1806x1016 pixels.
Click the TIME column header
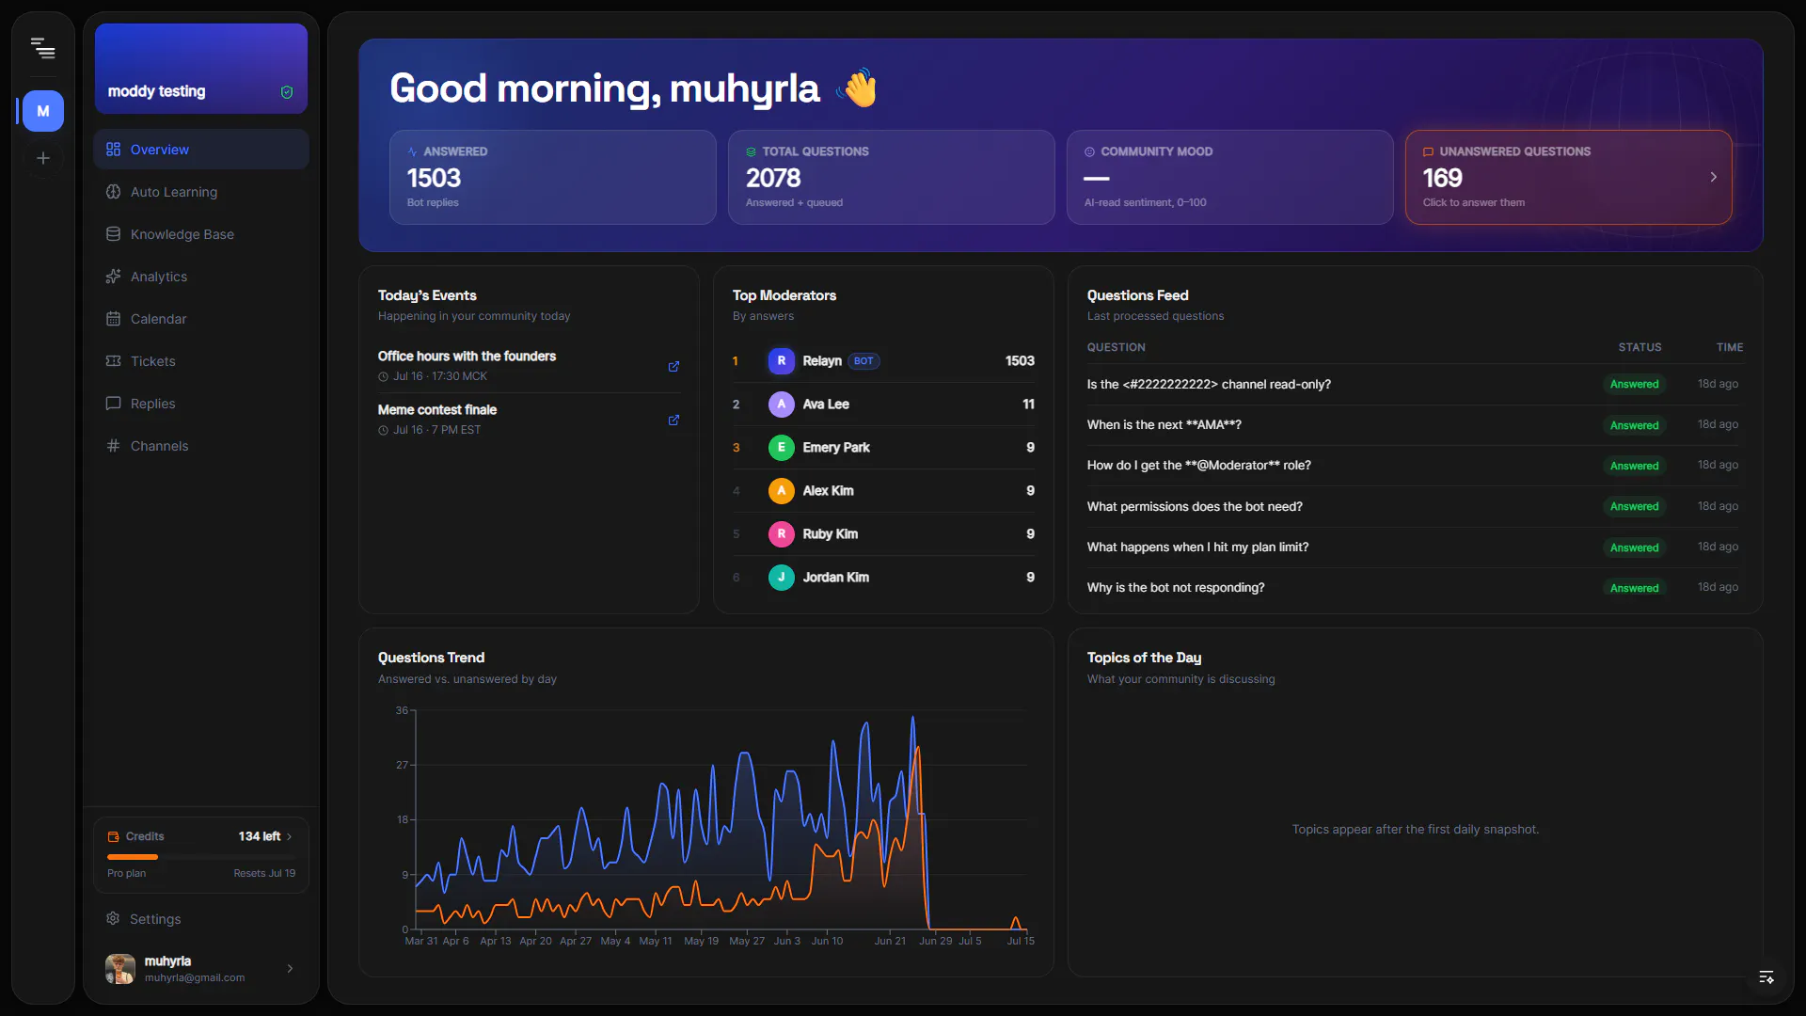point(1729,347)
